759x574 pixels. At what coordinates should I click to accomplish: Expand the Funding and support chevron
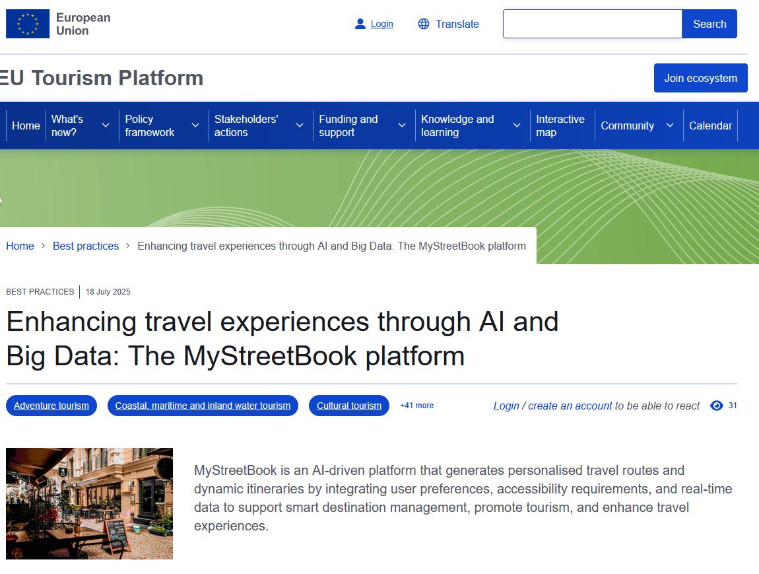[x=402, y=125]
